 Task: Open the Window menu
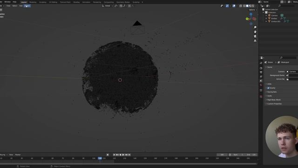pyautogui.click(x=7, y=2)
